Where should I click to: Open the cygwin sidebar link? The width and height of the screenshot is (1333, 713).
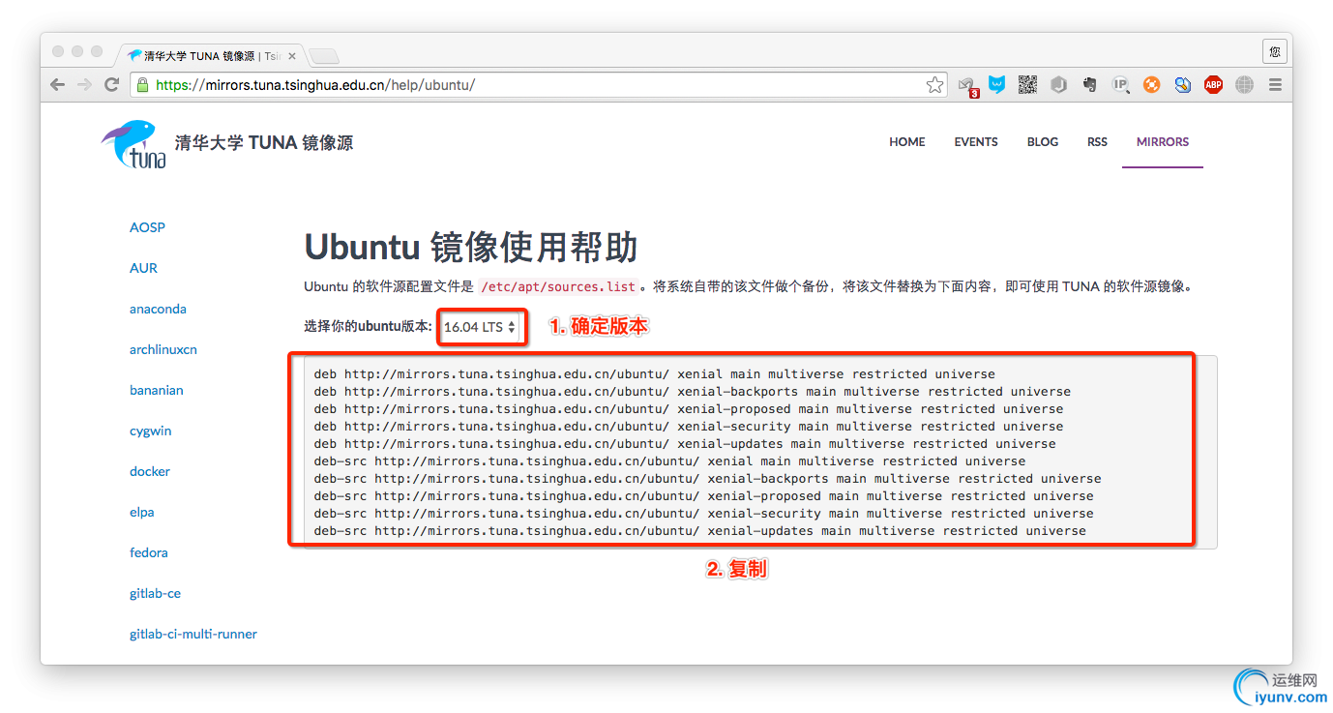click(150, 431)
